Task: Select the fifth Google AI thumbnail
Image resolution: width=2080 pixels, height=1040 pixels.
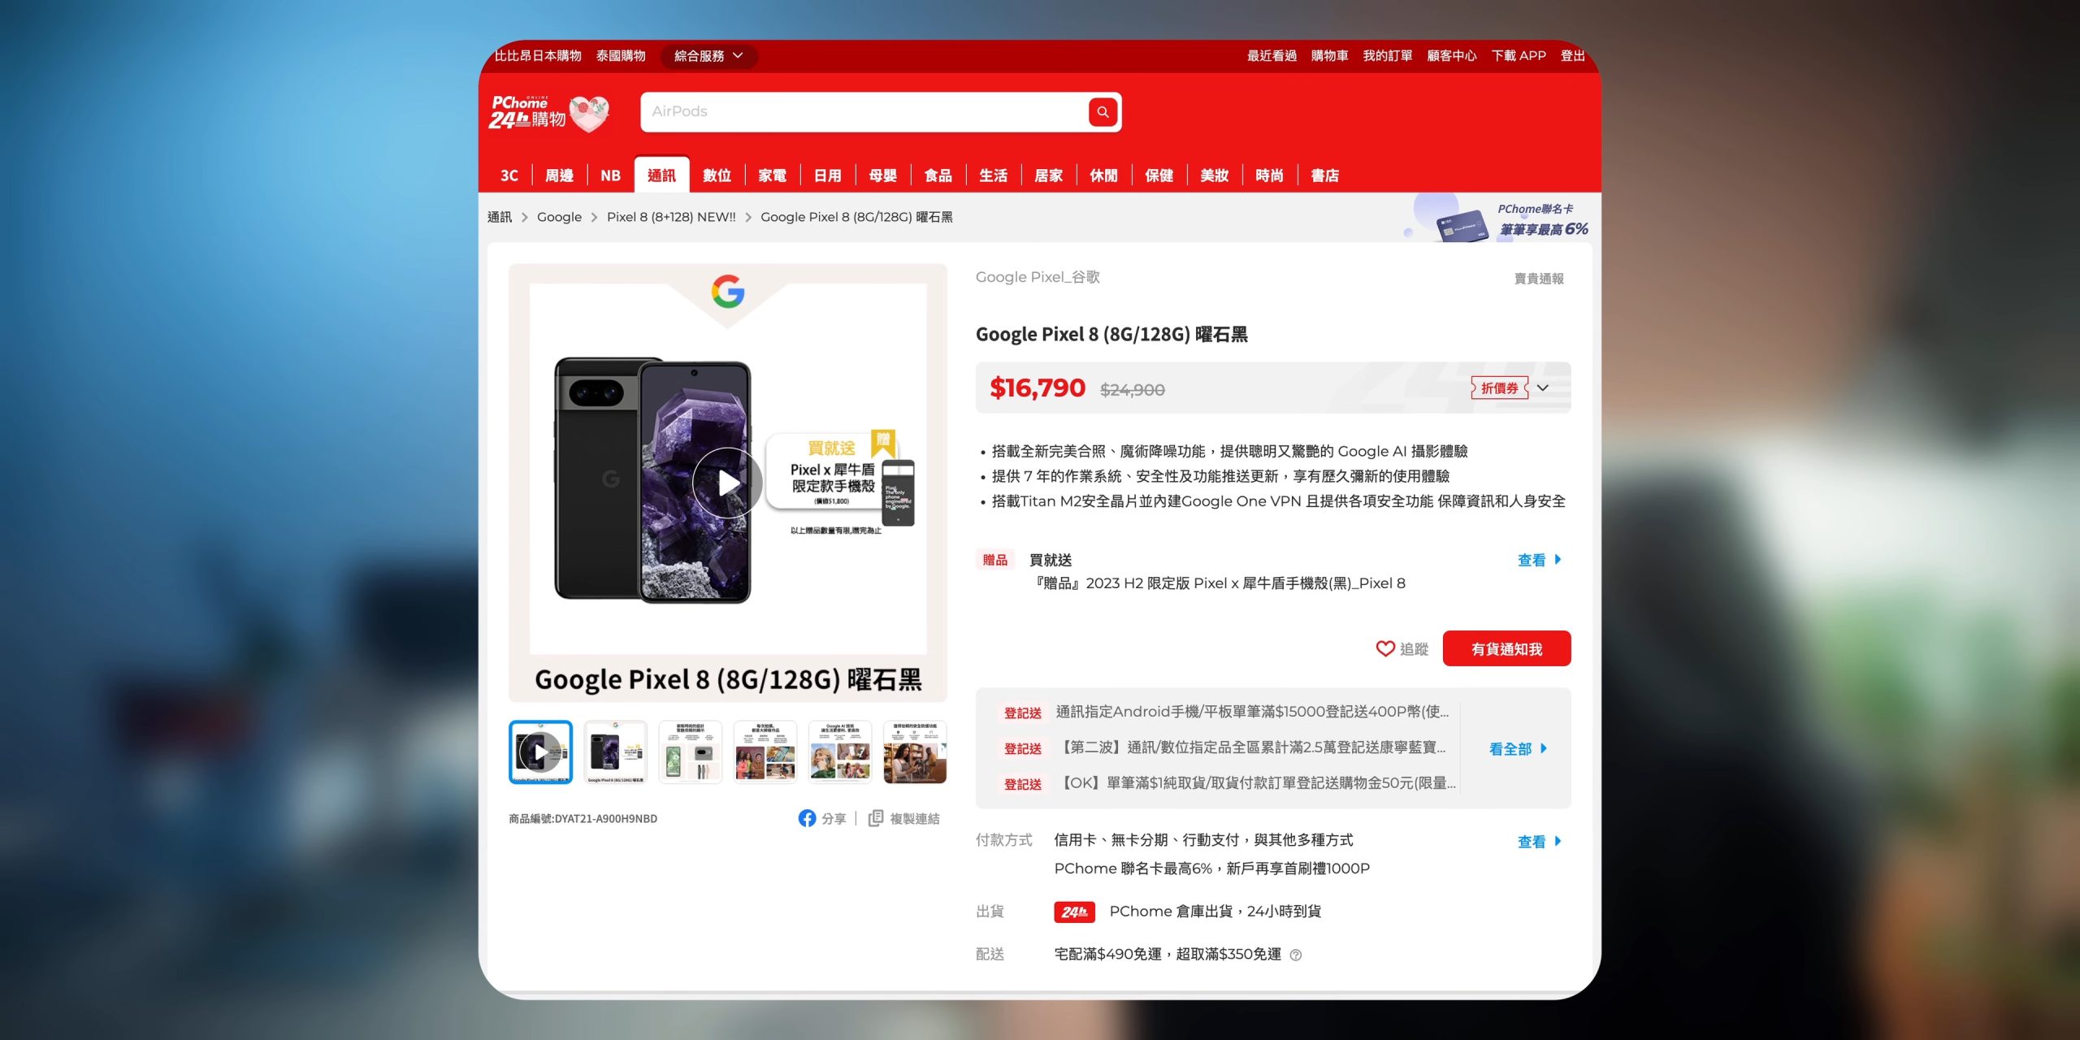Action: coord(840,752)
